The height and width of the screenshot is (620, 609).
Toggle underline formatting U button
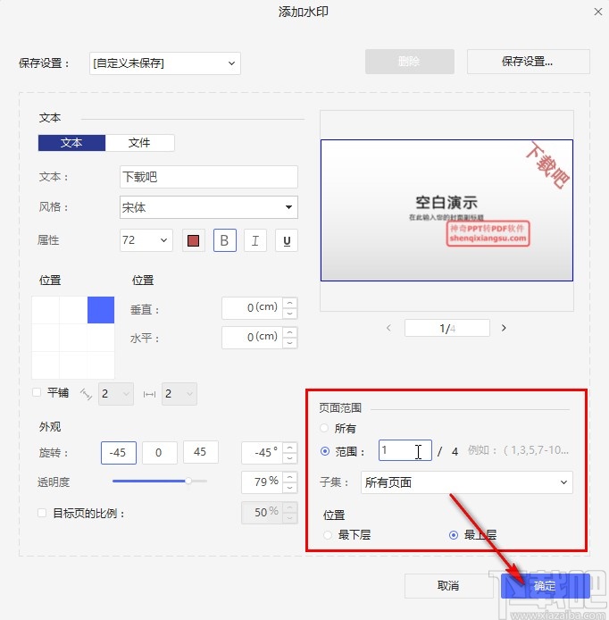(287, 240)
